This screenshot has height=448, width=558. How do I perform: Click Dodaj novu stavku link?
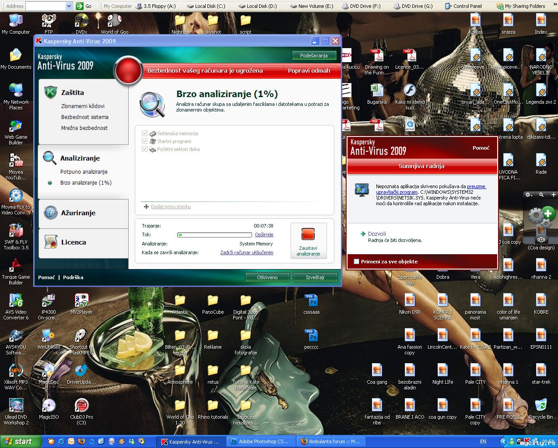pyautogui.click(x=171, y=206)
